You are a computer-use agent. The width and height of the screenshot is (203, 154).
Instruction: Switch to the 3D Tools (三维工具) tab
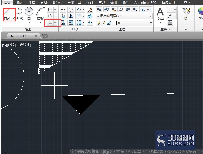(74, 2)
